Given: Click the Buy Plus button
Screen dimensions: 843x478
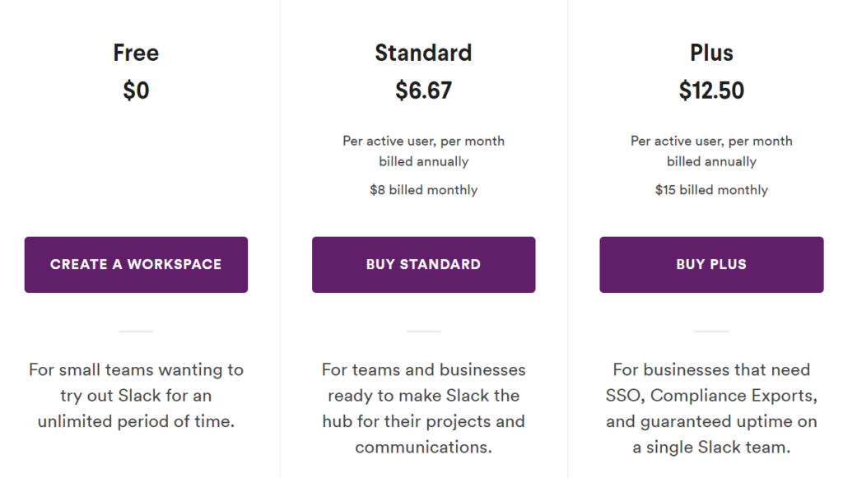Looking at the screenshot, I should click(711, 265).
